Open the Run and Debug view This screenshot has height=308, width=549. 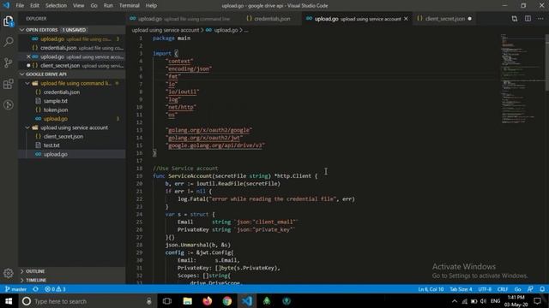coord(9,104)
